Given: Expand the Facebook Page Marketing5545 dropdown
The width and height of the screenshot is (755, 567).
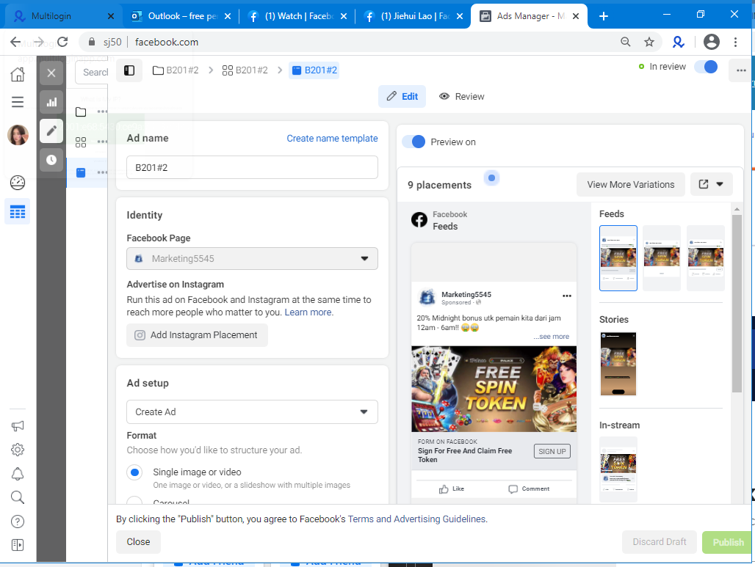Looking at the screenshot, I should pos(252,259).
